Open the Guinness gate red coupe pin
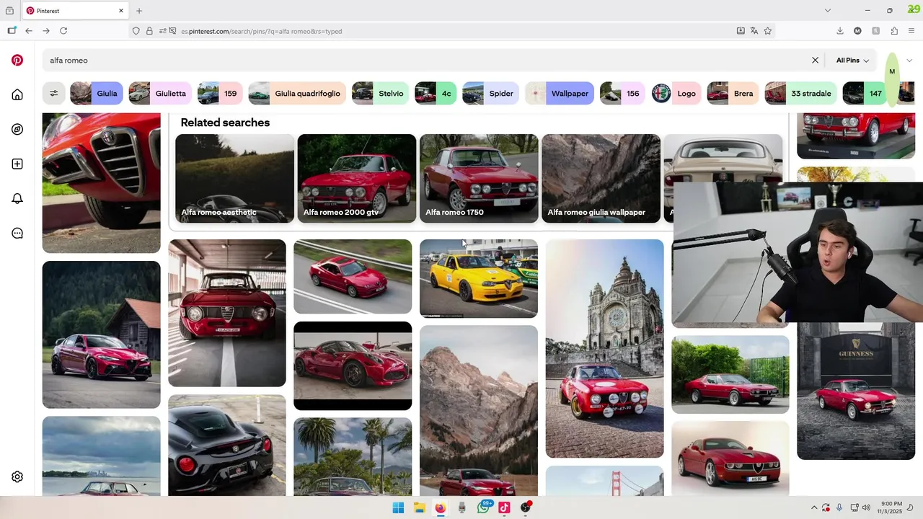 856,391
